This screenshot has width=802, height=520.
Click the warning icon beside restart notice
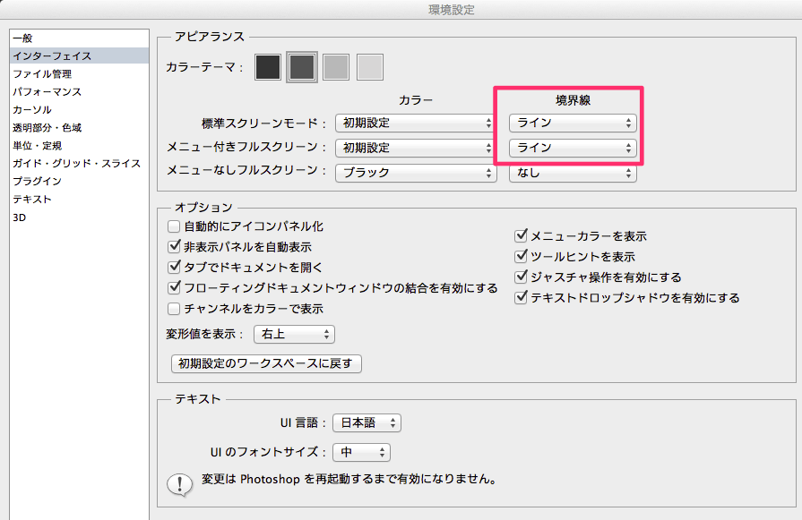180,484
